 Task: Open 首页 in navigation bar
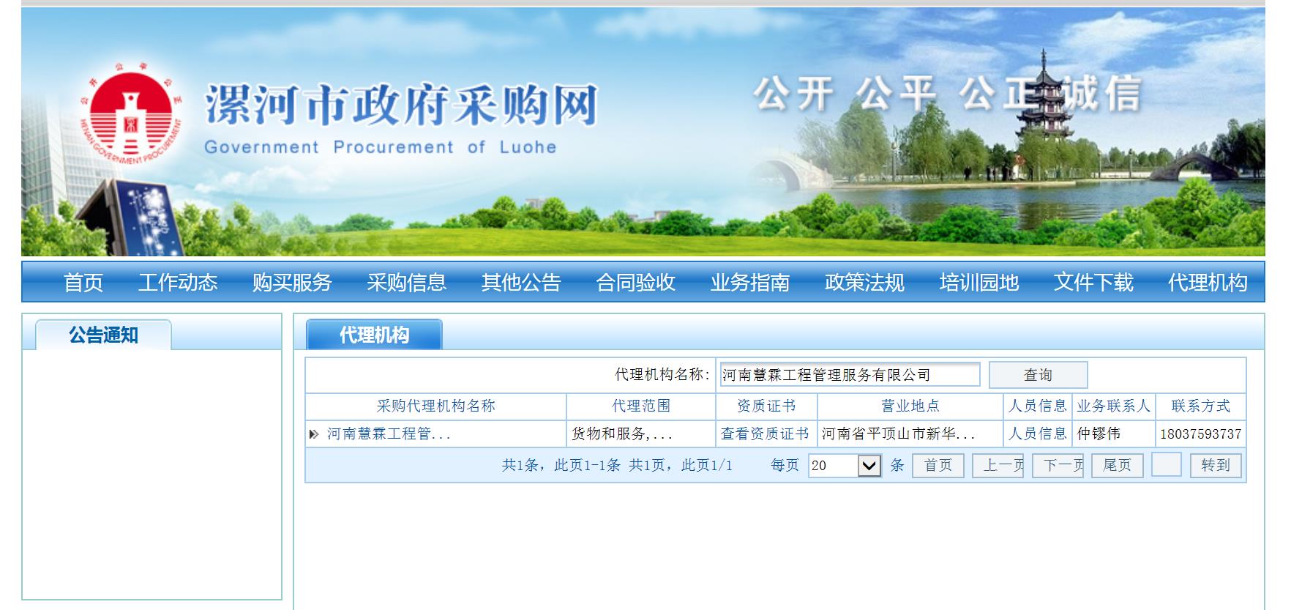[x=83, y=283]
